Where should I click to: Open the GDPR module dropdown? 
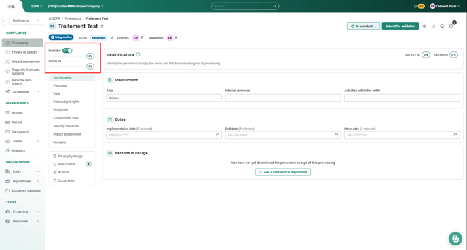36,6
